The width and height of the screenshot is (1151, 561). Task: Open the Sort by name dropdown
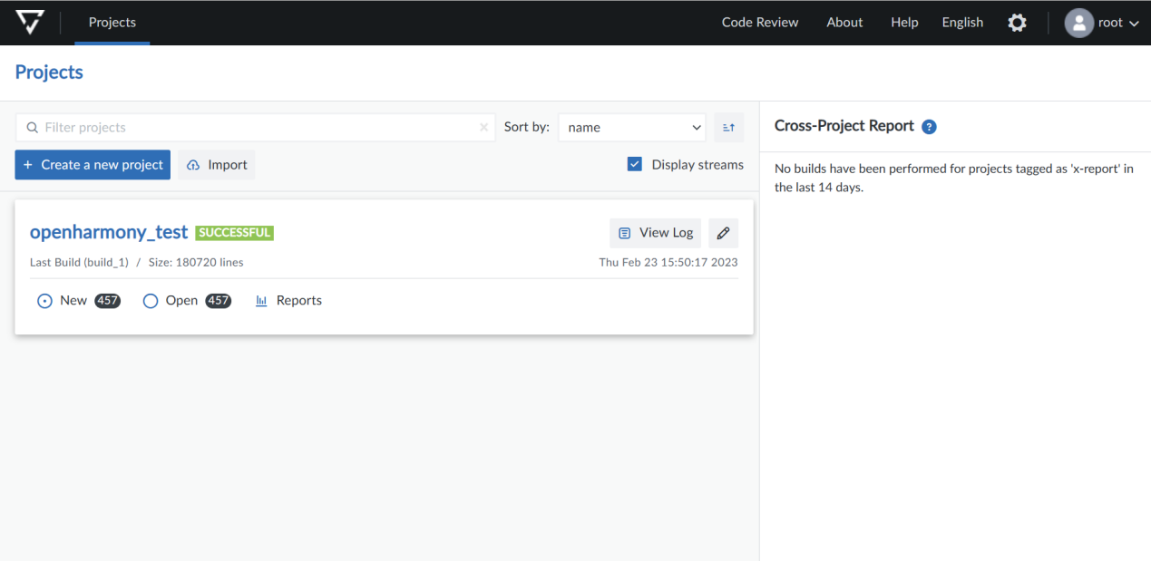(x=632, y=128)
